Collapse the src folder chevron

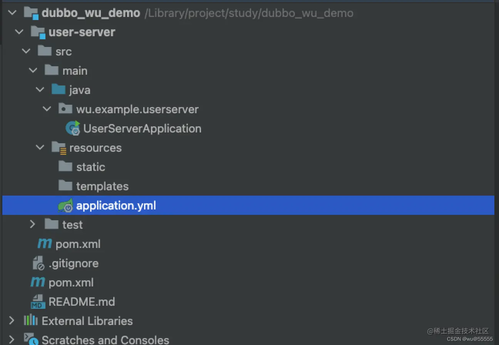click(x=26, y=51)
